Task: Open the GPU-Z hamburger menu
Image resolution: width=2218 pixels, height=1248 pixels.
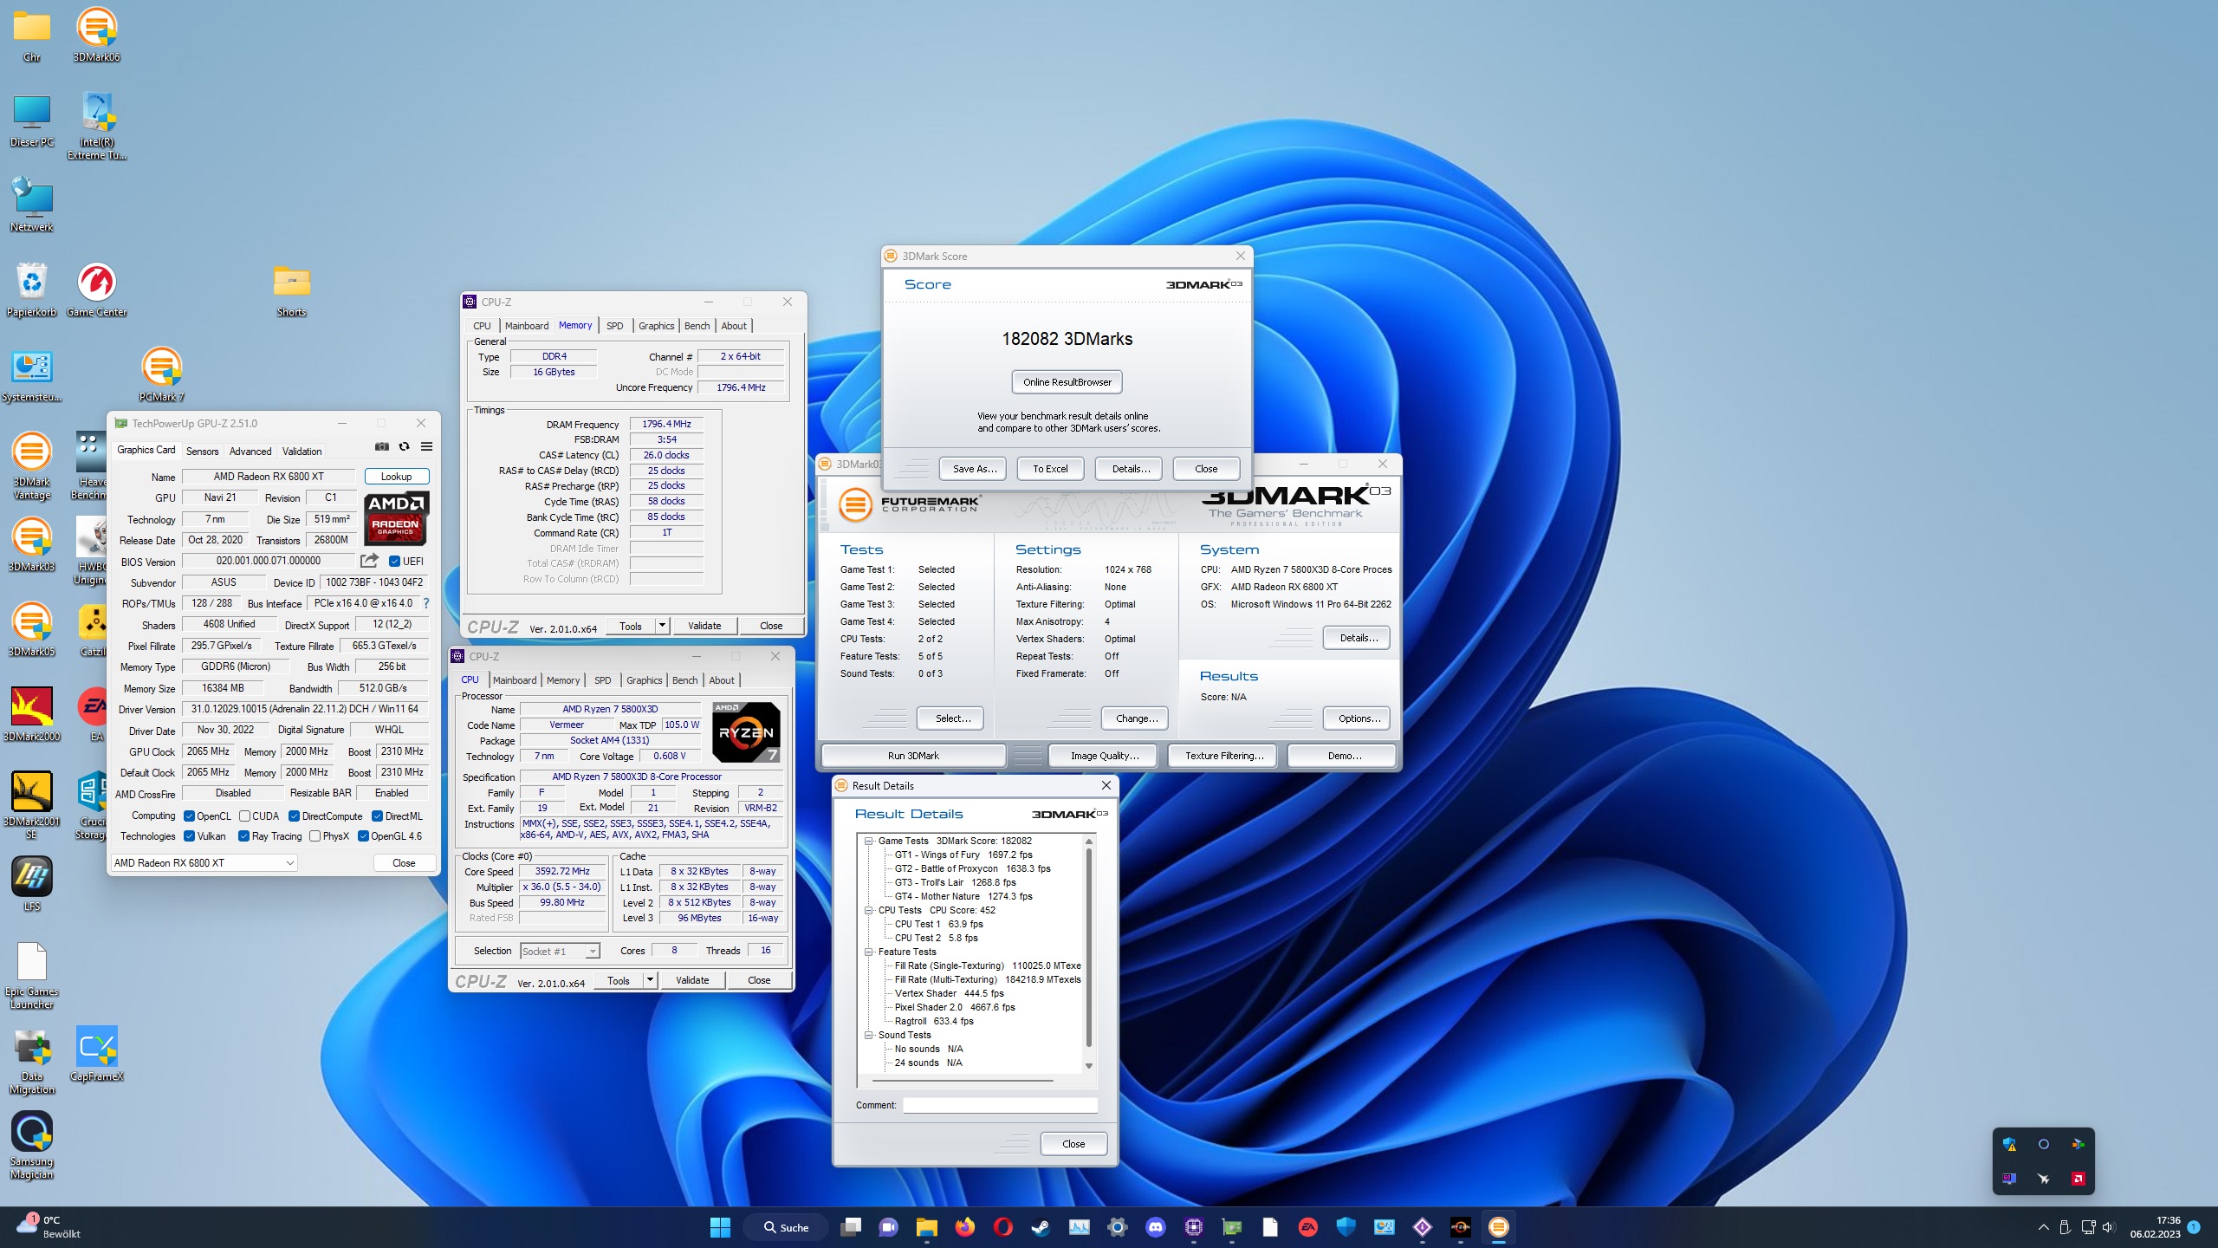Action: point(426,446)
